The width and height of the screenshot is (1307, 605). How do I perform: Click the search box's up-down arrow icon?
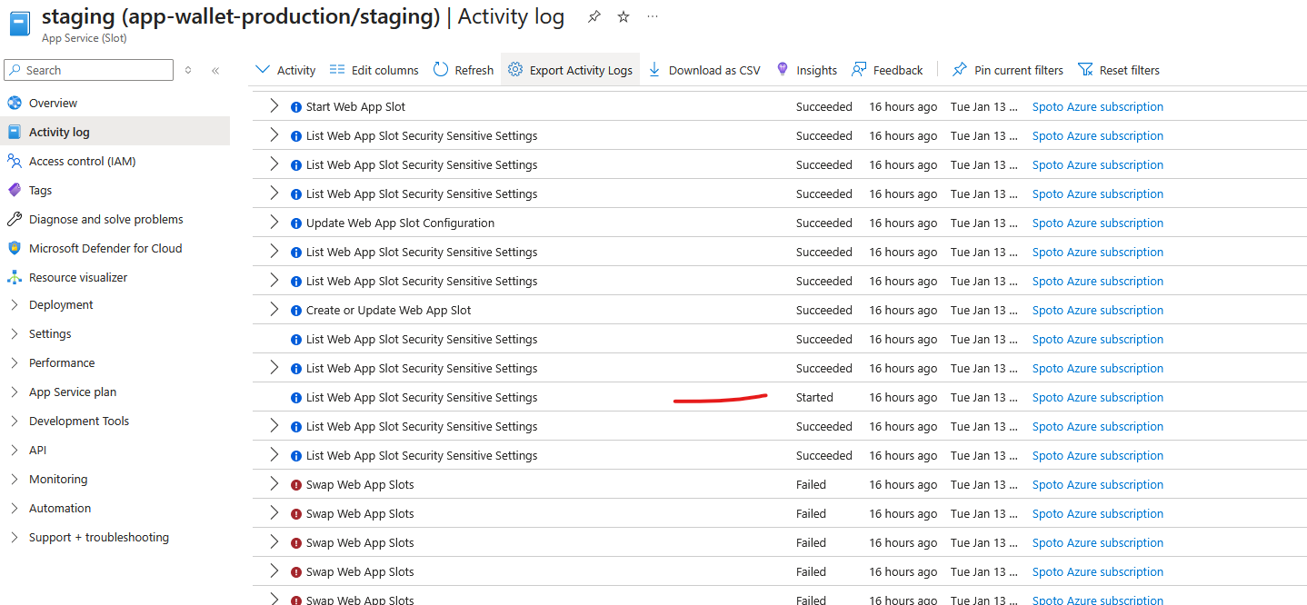click(x=188, y=70)
